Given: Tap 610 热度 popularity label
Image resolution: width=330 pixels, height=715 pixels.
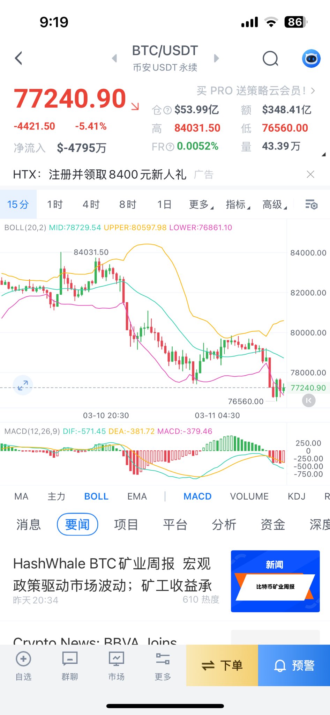Looking at the screenshot, I should [x=201, y=599].
